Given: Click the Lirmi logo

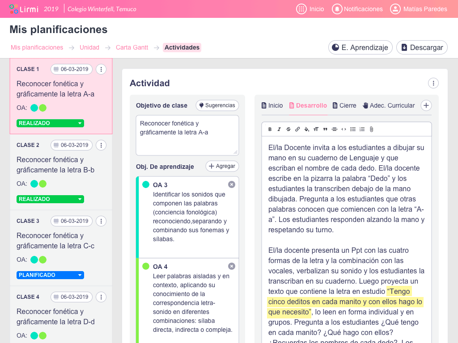Looking at the screenshot, I should 24,9.
